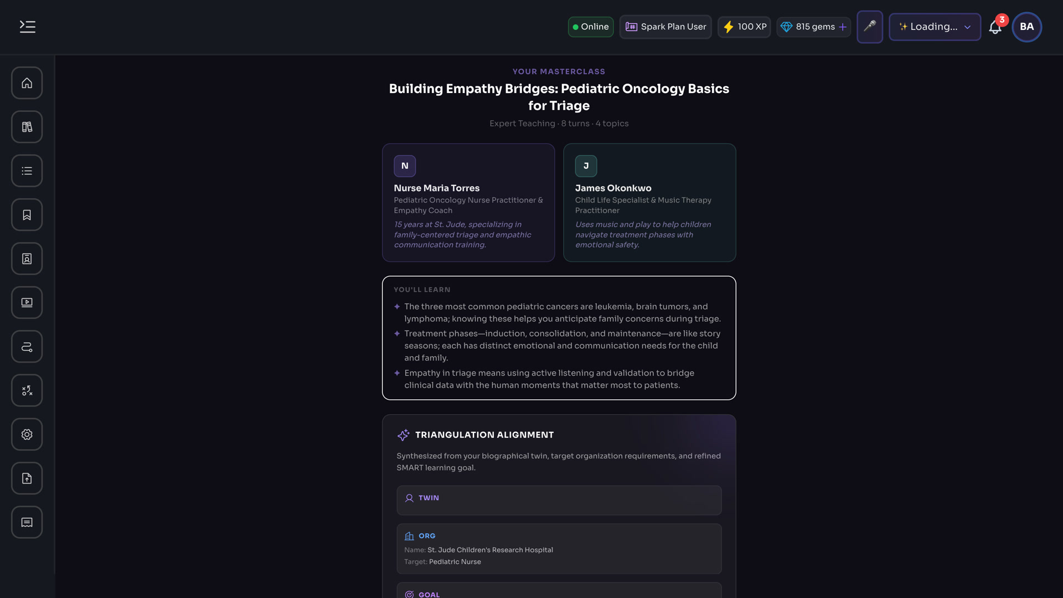The width and height of the screenshot is (1063, 598).
Task: Open the file upload sidebar icon
Action: click(x=27, y=478)
